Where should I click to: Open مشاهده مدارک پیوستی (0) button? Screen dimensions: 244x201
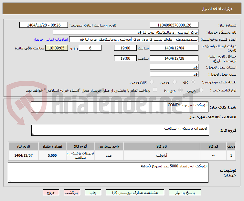pyautogui.click(x=135, y=192)
